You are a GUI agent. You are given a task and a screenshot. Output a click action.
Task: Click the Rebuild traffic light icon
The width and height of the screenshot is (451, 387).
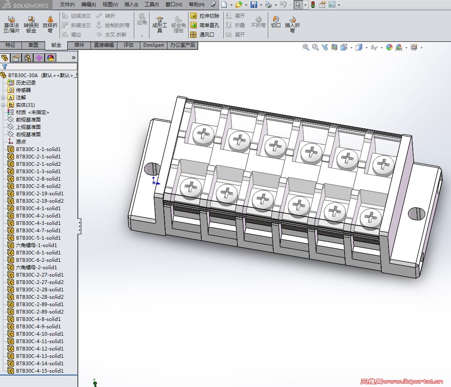click(313, 5)
